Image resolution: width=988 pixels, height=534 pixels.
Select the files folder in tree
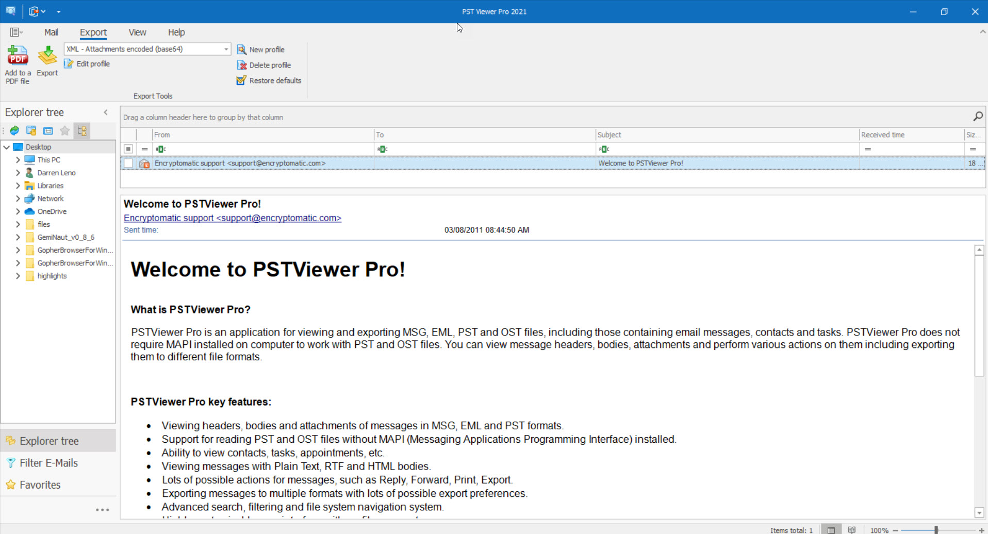point(44,224)
